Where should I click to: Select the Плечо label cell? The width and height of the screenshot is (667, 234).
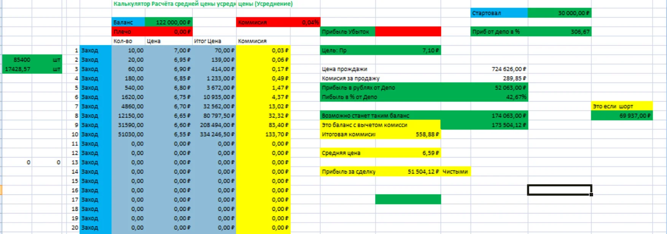click(x=128, y=32)
